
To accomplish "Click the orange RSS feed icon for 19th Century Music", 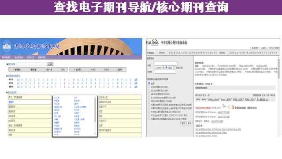I will [233, 107].
